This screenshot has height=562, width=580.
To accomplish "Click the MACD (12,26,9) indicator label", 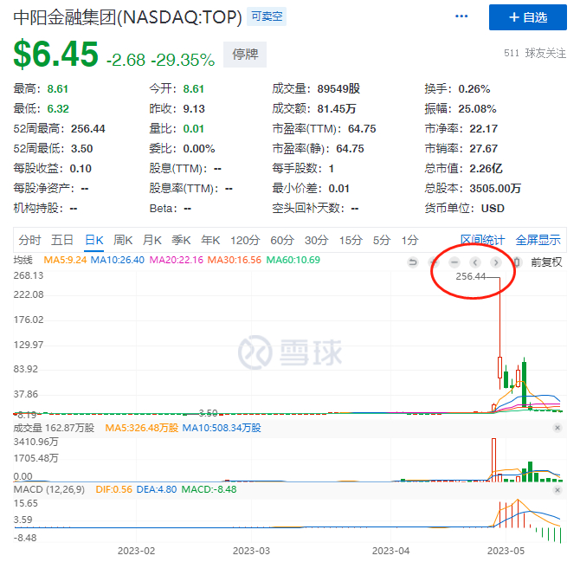I will coord(48,489).
